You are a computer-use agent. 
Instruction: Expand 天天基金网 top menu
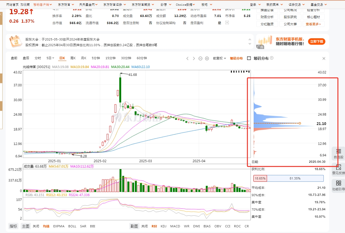pos(89,5)
